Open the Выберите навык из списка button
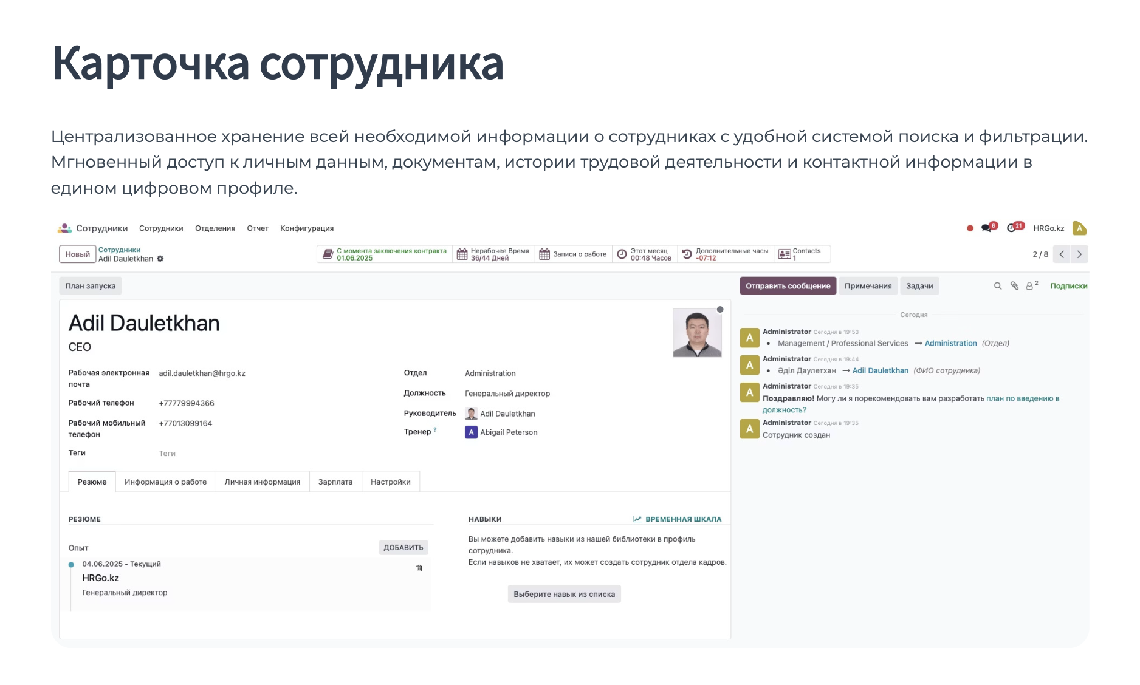This screenshot has height=685, width=1140. [564, 595]
